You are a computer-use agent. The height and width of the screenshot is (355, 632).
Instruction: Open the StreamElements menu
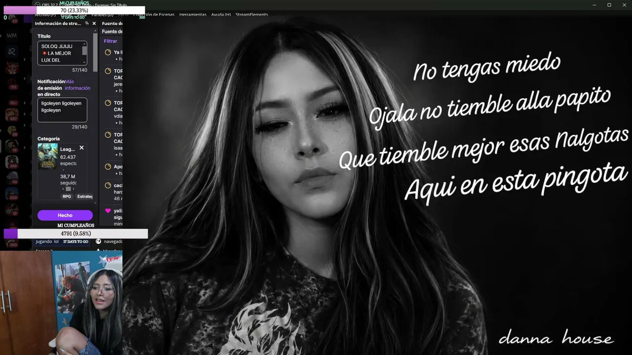[x=252, y=15]
